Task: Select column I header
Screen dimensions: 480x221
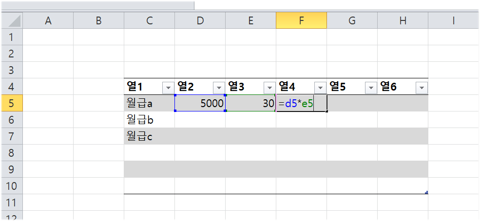Action: click(x=453, y=20)
